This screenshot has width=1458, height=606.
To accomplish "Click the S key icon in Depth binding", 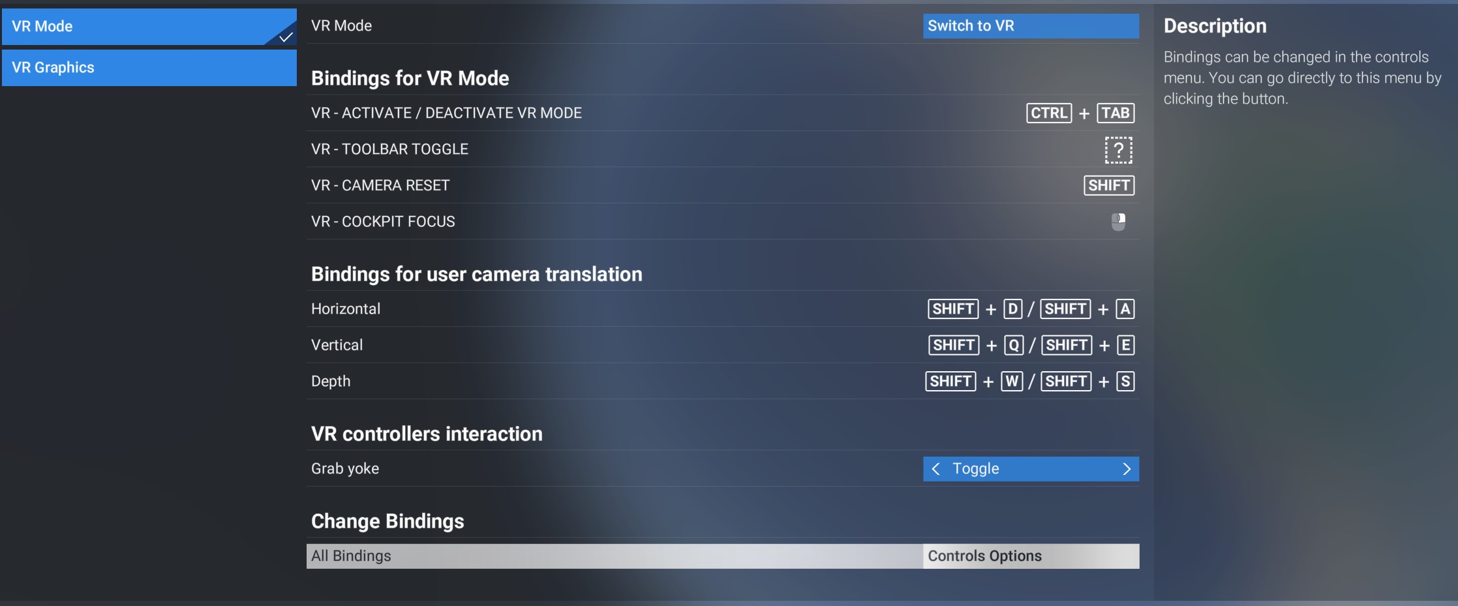I will tap(1125, 381).
